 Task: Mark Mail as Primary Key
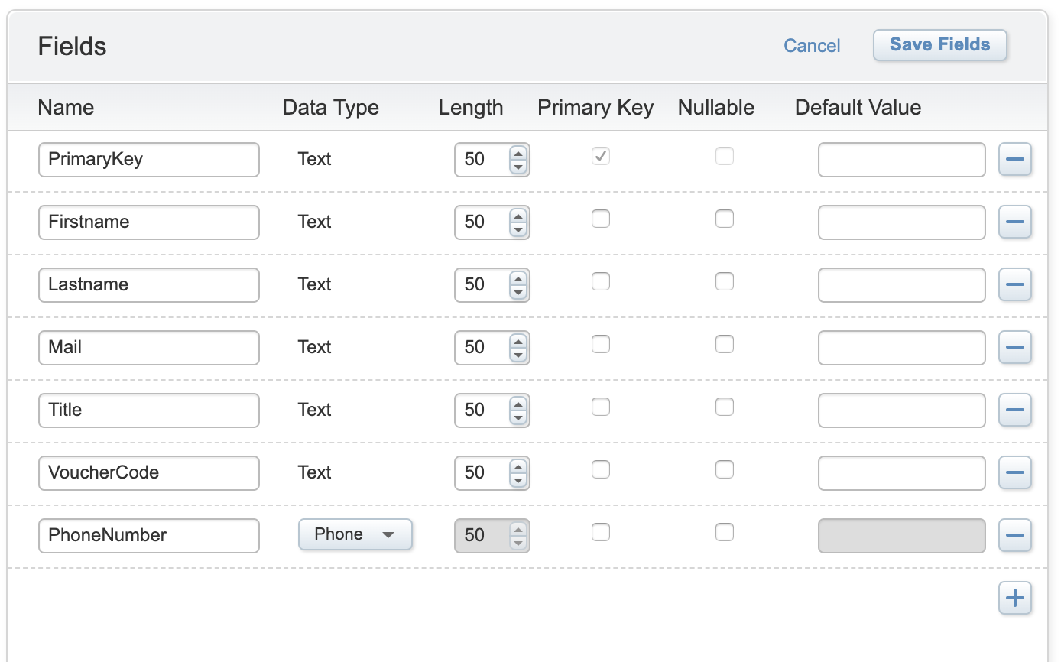601,345
